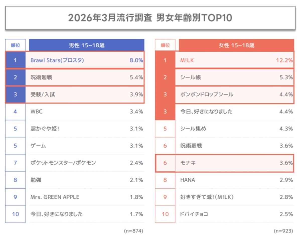301x245 pixels.
Task: Click the 12.2% percentage value
Action: click(284, 60)
